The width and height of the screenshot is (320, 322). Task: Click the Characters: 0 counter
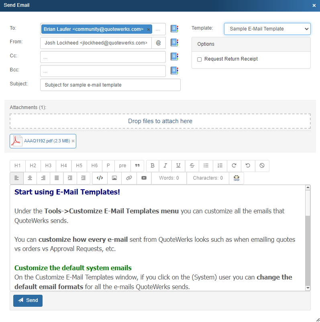tap(208, 178)
